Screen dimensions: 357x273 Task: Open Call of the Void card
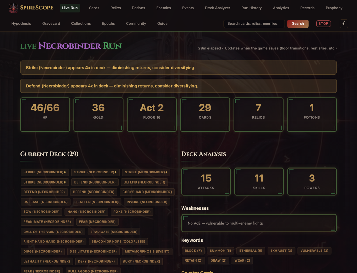tap(53, 232)
